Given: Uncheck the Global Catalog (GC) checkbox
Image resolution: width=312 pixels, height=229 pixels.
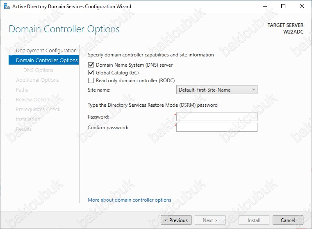Looking at the screenshot, I should (x=91, y=73).
